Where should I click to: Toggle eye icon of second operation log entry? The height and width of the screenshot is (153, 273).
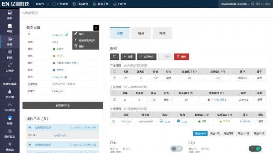30,144
